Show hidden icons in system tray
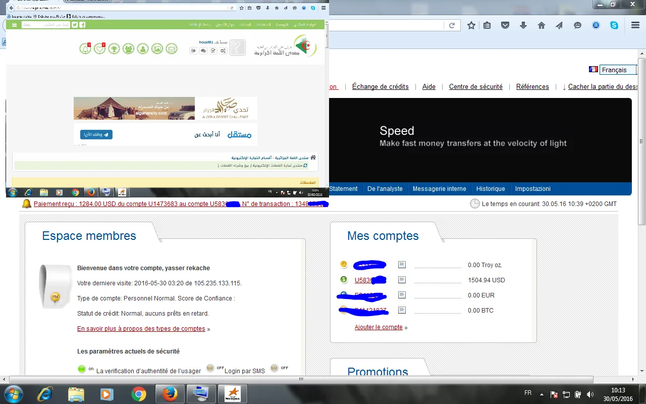This screenshot has width=646, height=404. tap(542, 394)
